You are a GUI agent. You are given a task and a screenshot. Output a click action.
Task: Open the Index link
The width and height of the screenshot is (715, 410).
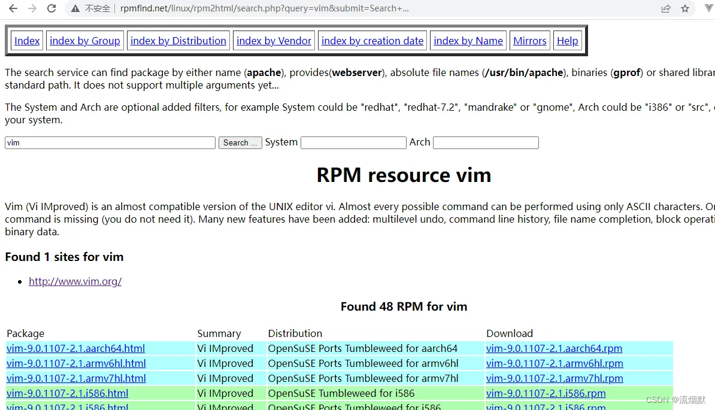coord(27,41)
